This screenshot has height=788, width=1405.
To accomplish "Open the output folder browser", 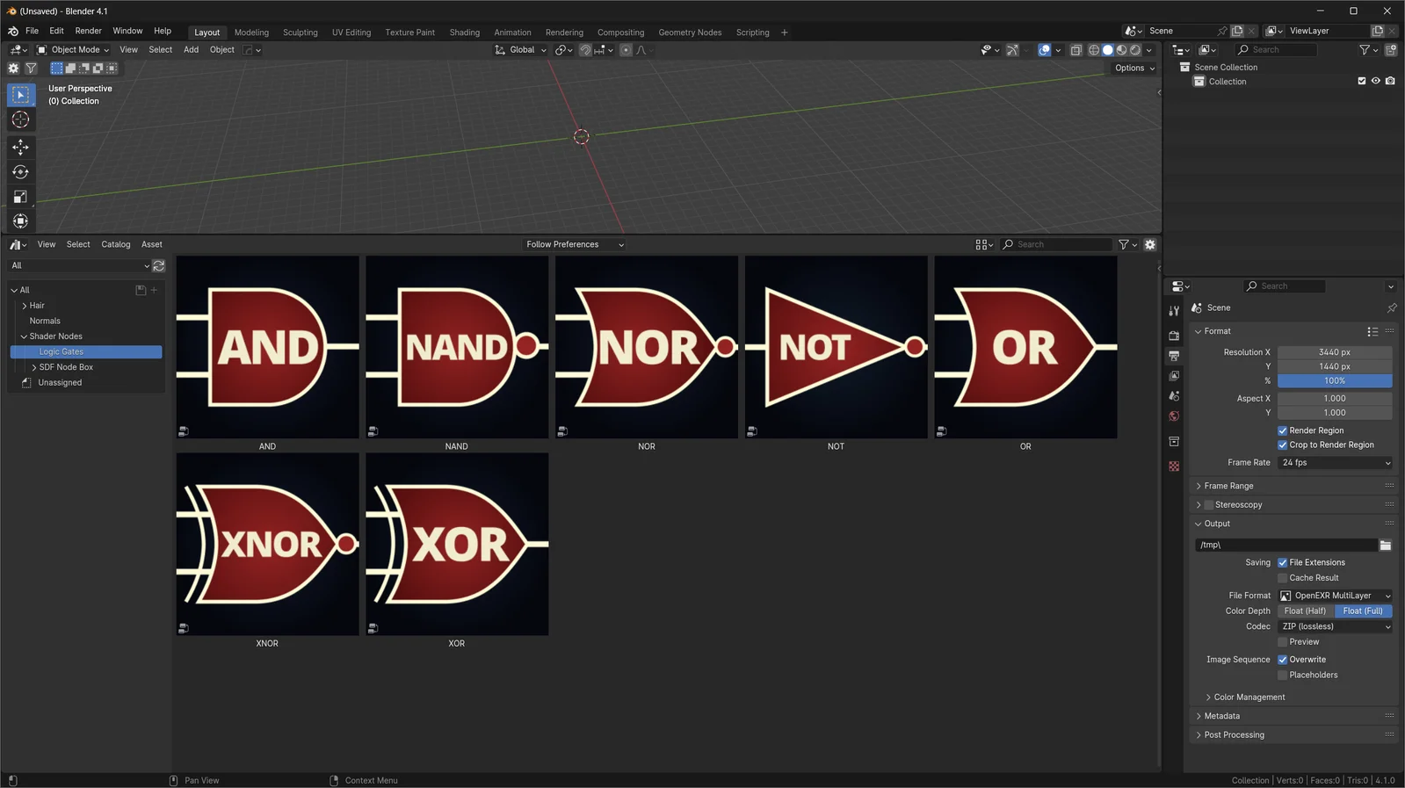I will 1386,546.
